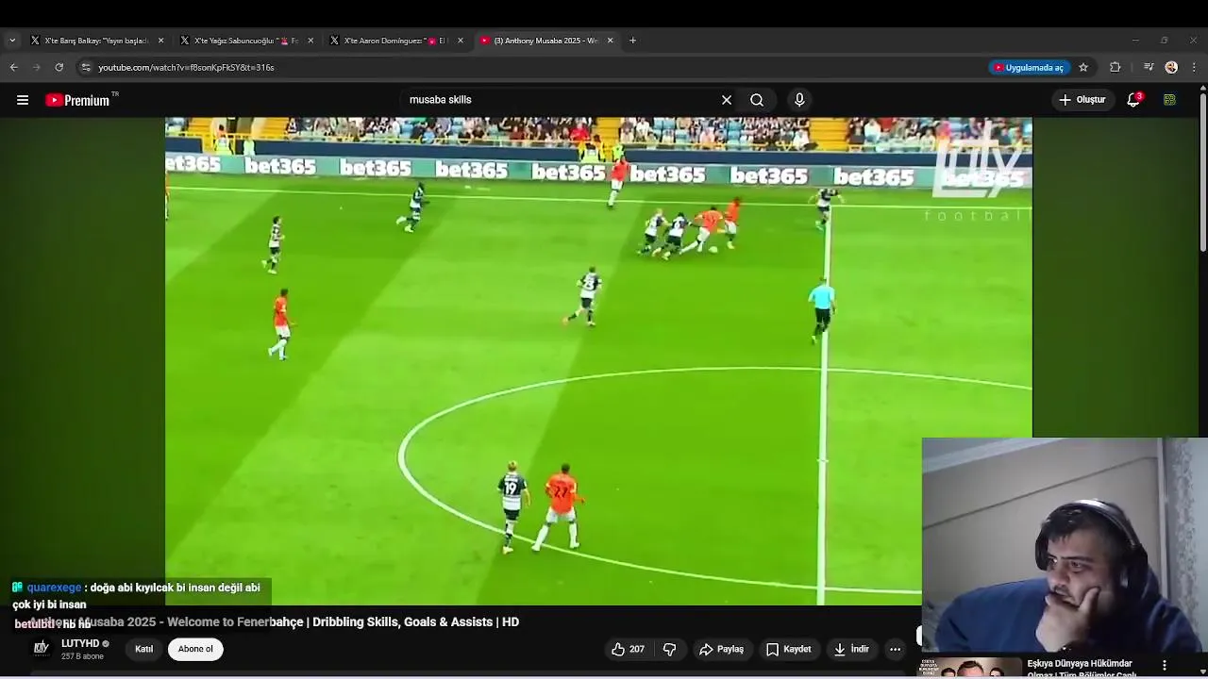1208x679 pixels.
Task: Open browser extensions puzzle icon
Action: tap(1116, 67)
